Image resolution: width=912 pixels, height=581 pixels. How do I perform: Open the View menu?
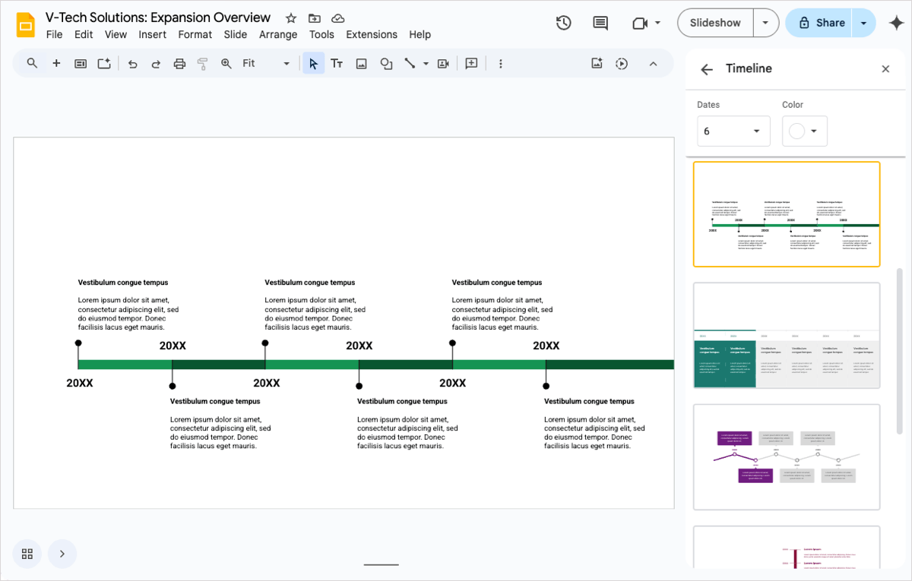pyautogui.click(x=116, y=34)
